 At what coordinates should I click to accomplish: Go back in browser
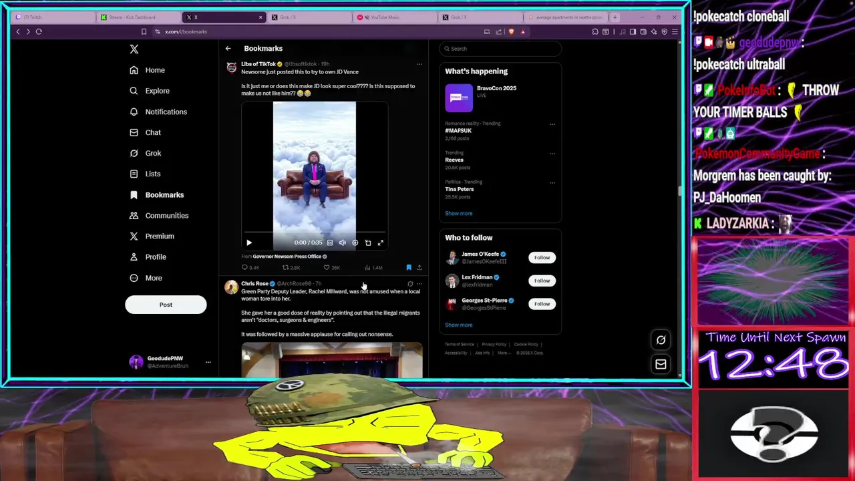[x=18, y=31]
